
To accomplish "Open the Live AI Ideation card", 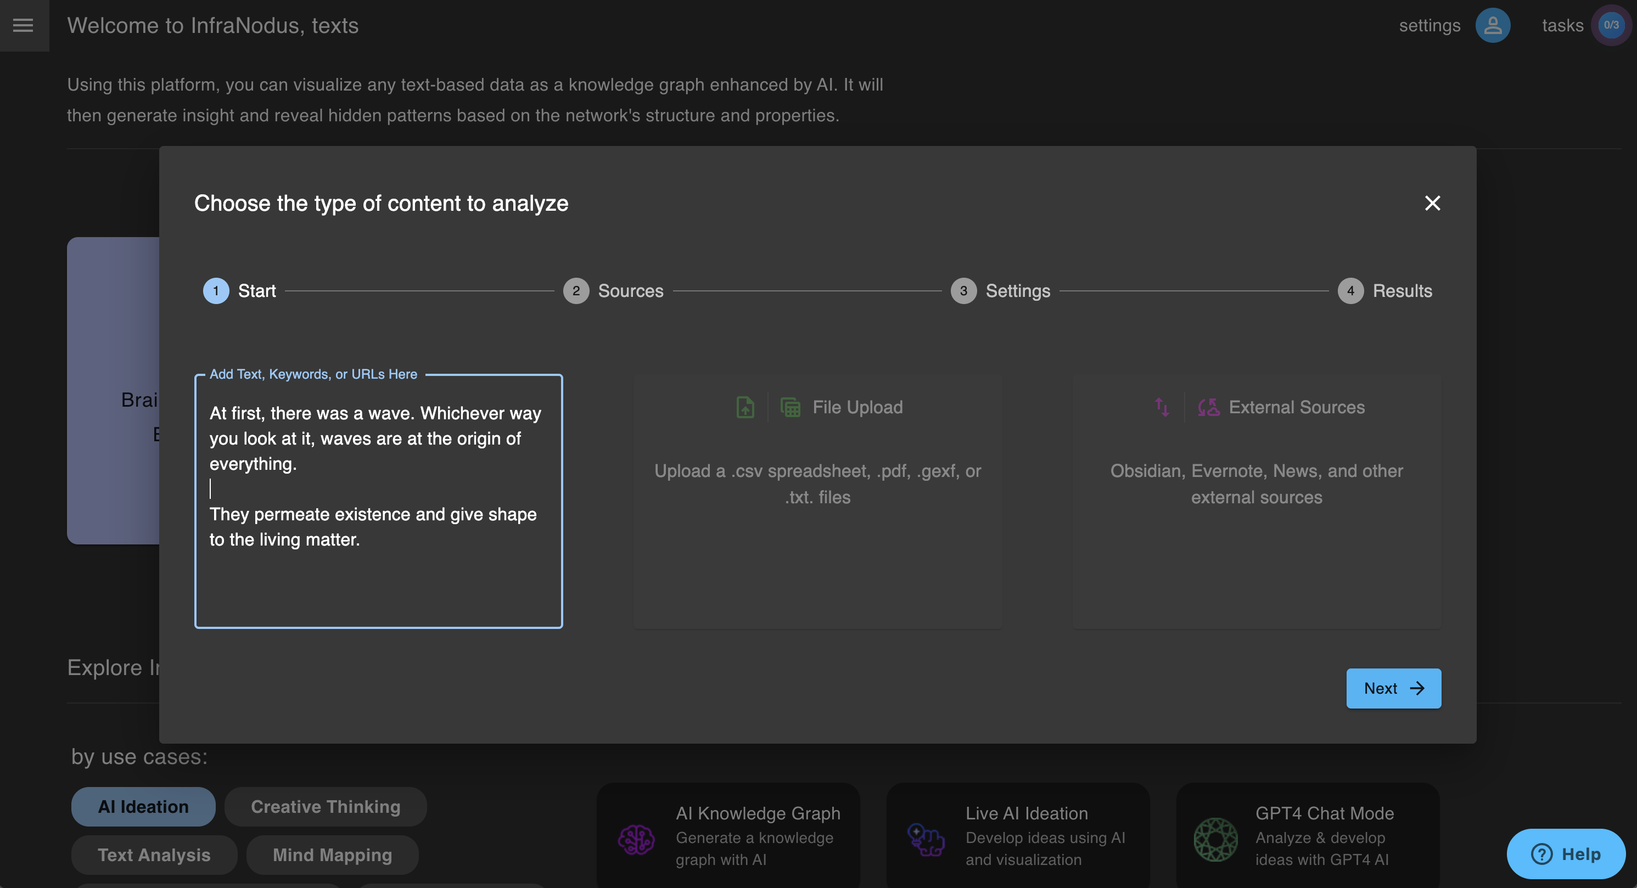I will coord(1018,835).
